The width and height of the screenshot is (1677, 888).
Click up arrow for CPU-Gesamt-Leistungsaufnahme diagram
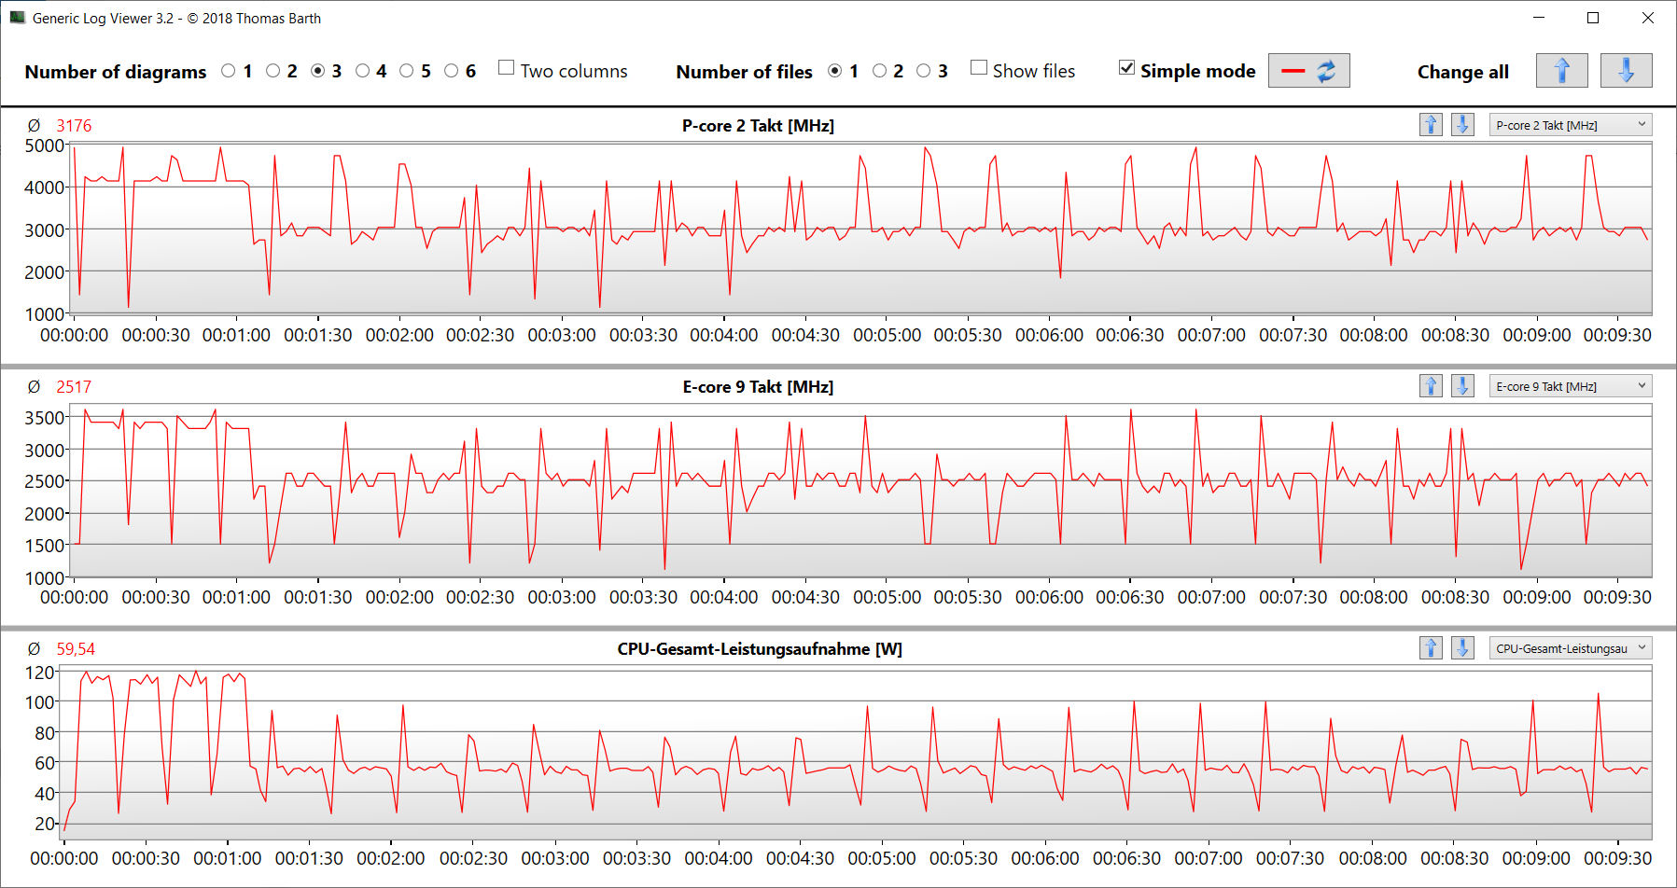[1431, 648]
